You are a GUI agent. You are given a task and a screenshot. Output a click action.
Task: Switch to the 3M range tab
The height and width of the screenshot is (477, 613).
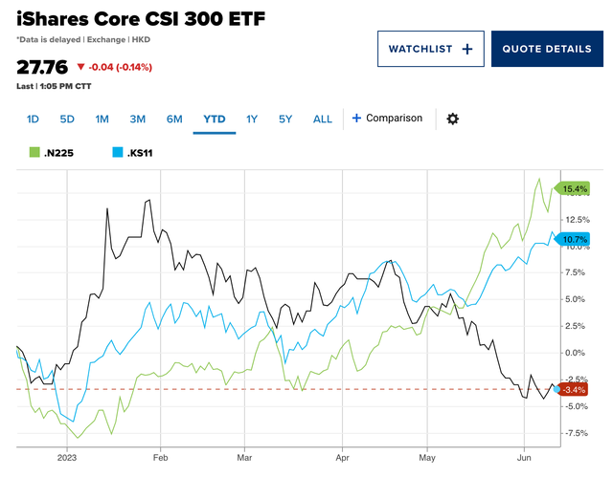coord(137,119)
